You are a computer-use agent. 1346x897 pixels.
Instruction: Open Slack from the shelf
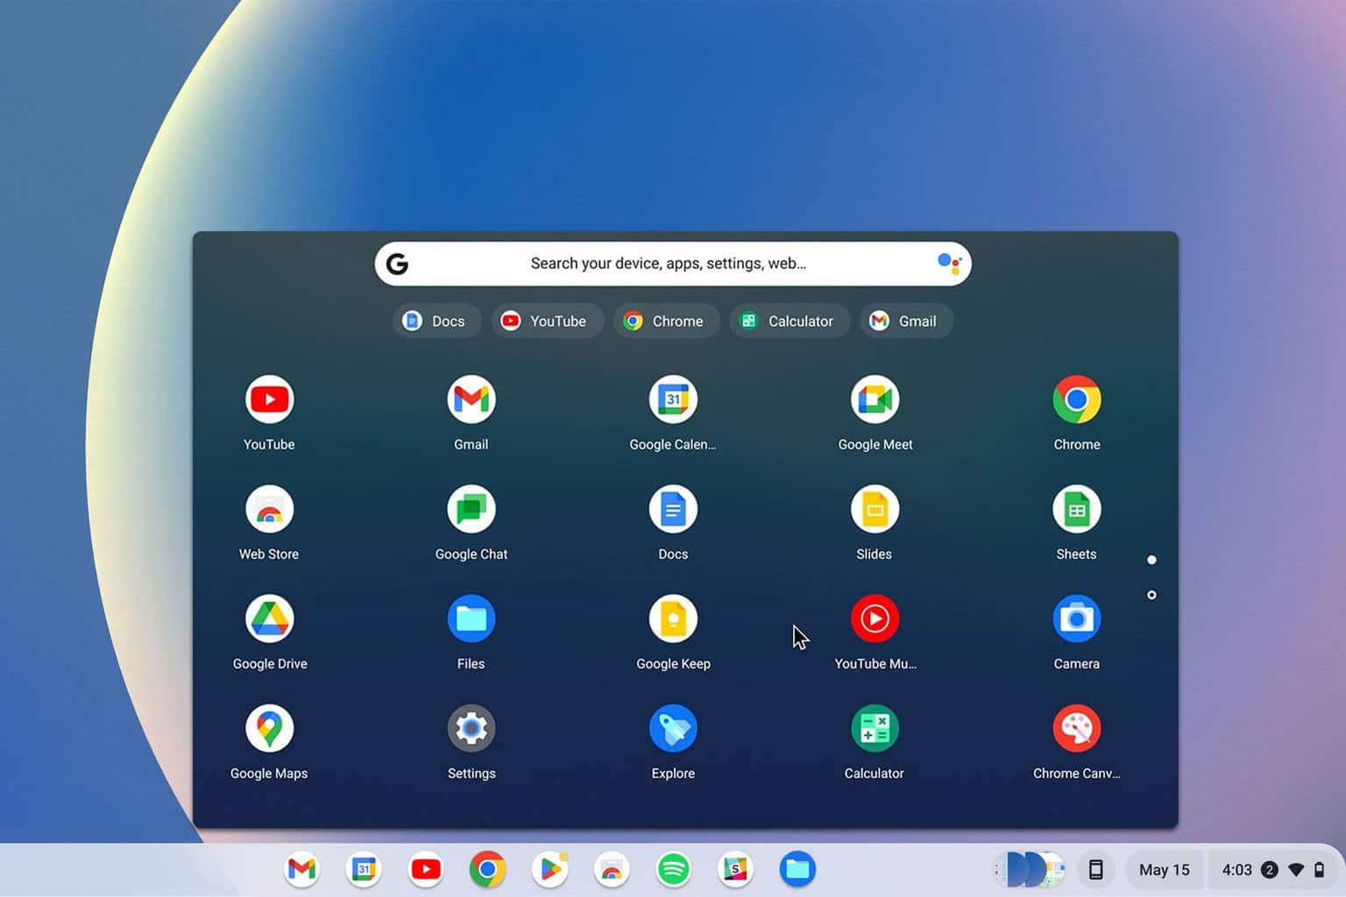735,869
